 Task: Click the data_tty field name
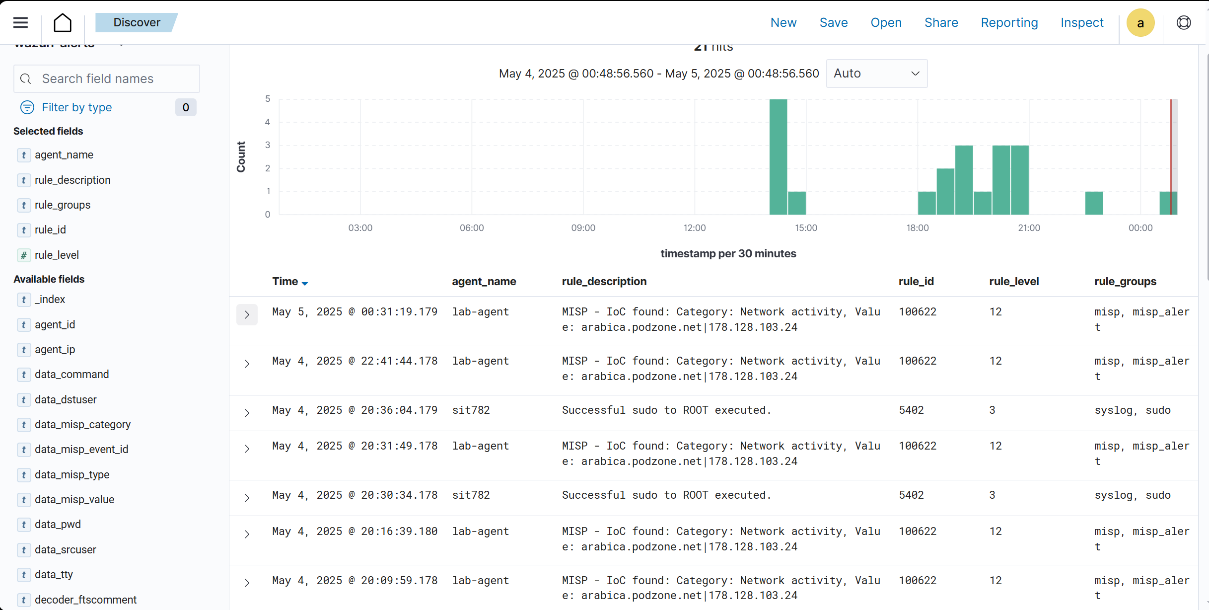54,574
